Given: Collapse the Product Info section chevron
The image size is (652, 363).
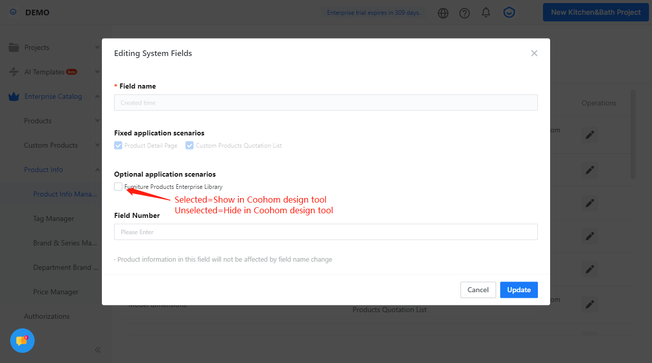Looking at the screenshot, I should (97, 170).
